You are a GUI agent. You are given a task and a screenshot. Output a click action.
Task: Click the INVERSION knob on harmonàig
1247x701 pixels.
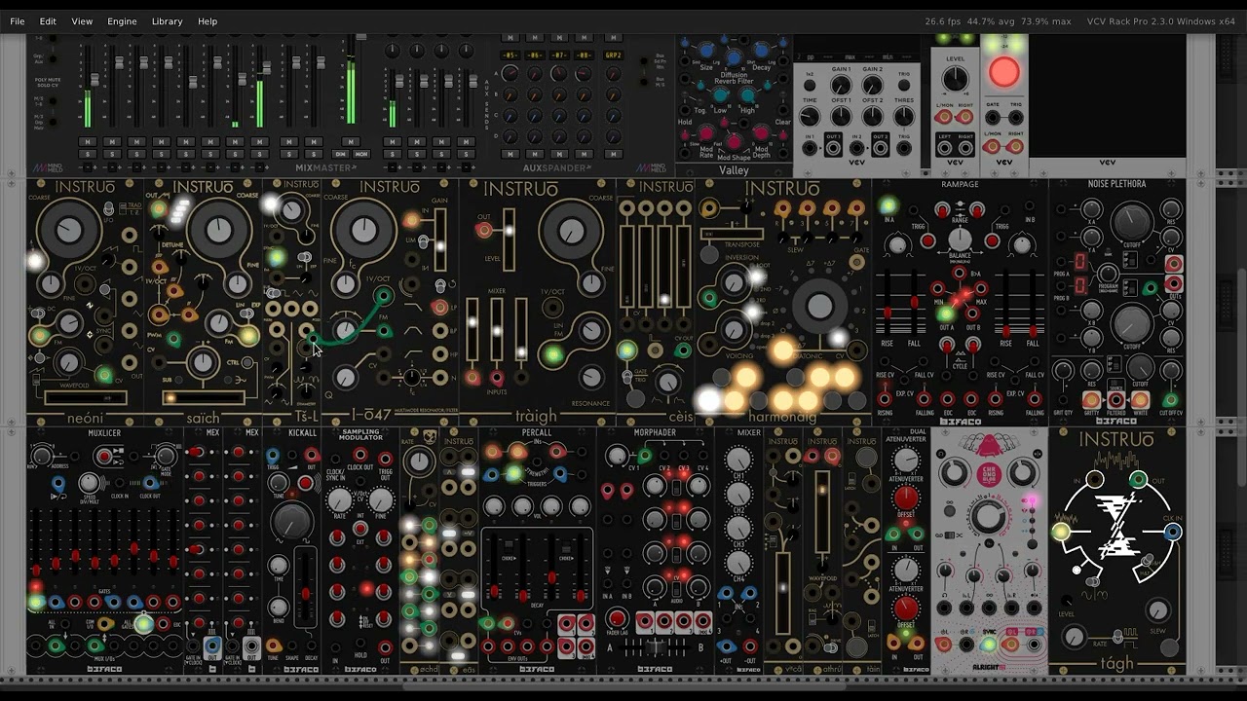(734, 285)
